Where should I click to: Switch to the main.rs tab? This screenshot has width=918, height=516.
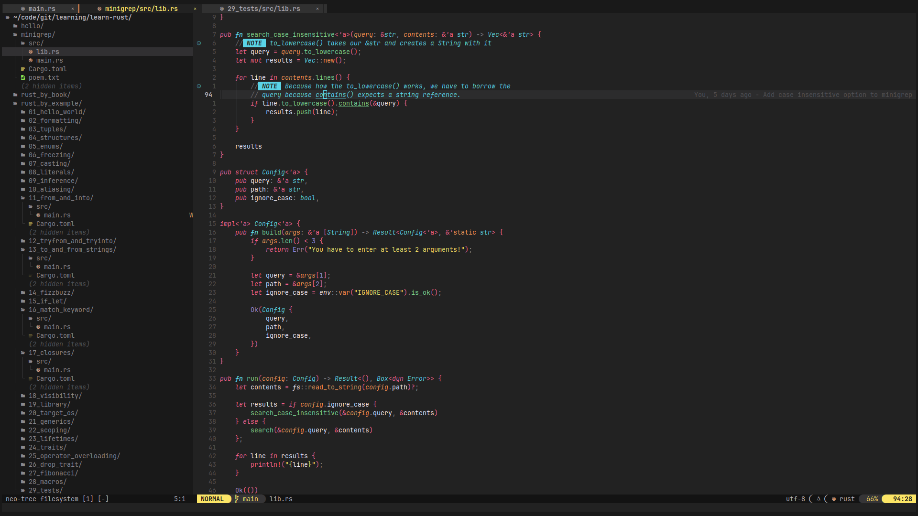coord(41,9)
